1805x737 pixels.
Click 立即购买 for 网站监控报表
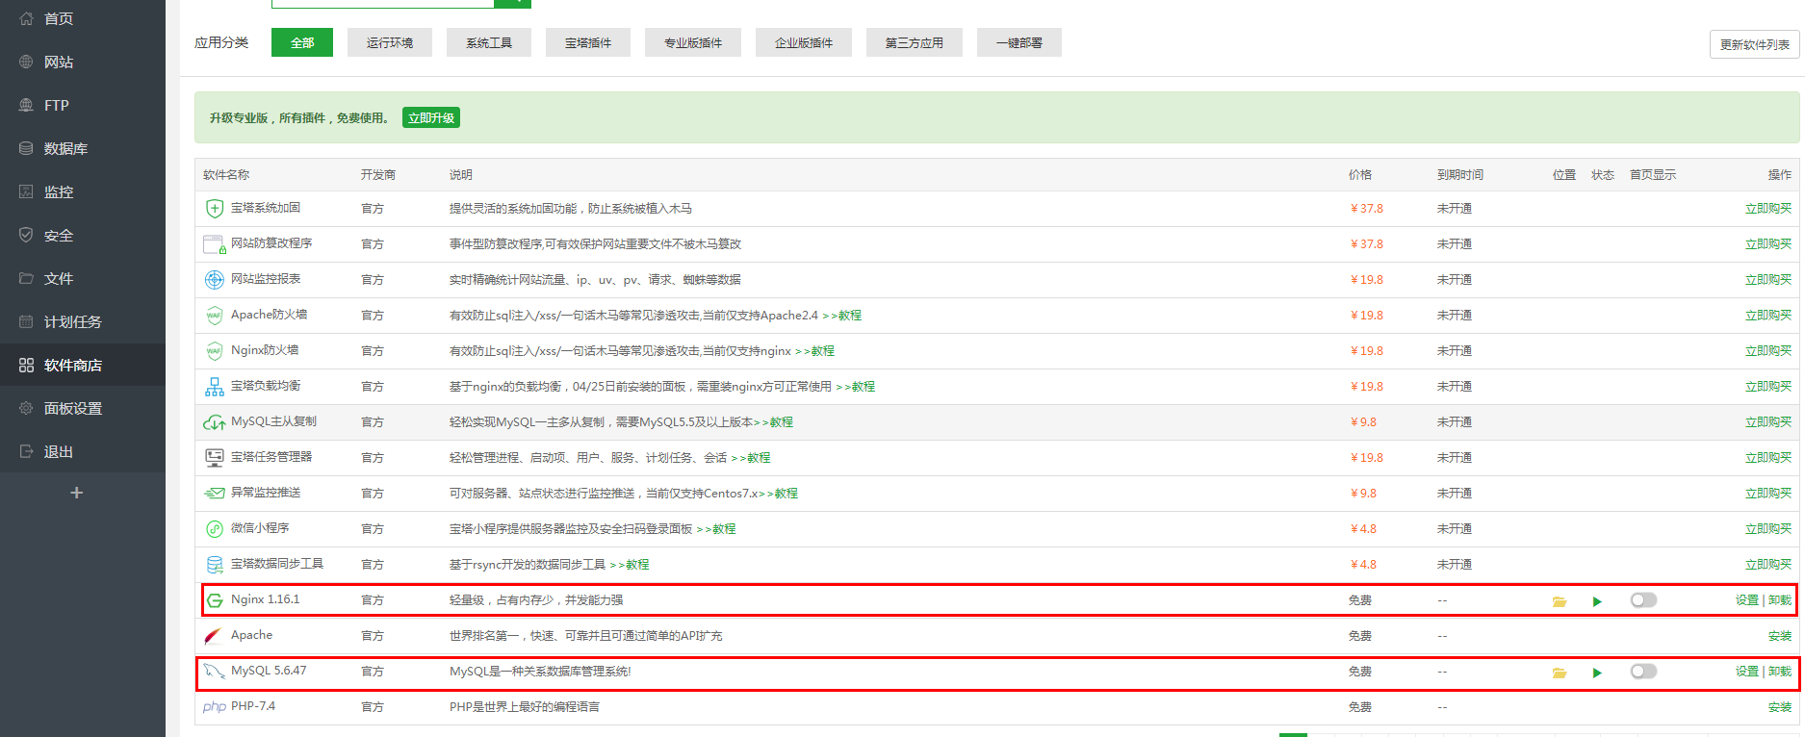(1768, 279)
